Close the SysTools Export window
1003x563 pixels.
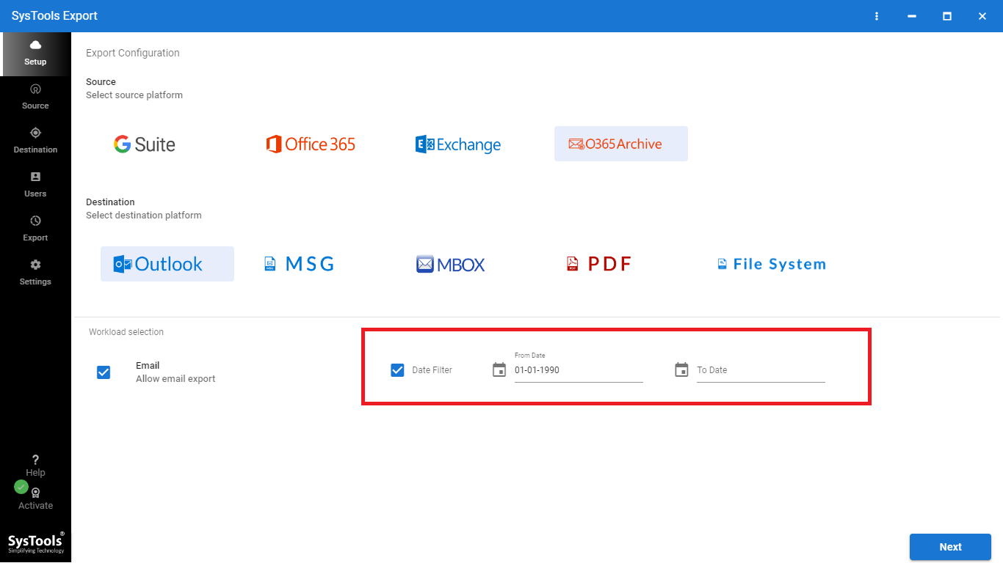pyautogui.click(x=982, y=16)
